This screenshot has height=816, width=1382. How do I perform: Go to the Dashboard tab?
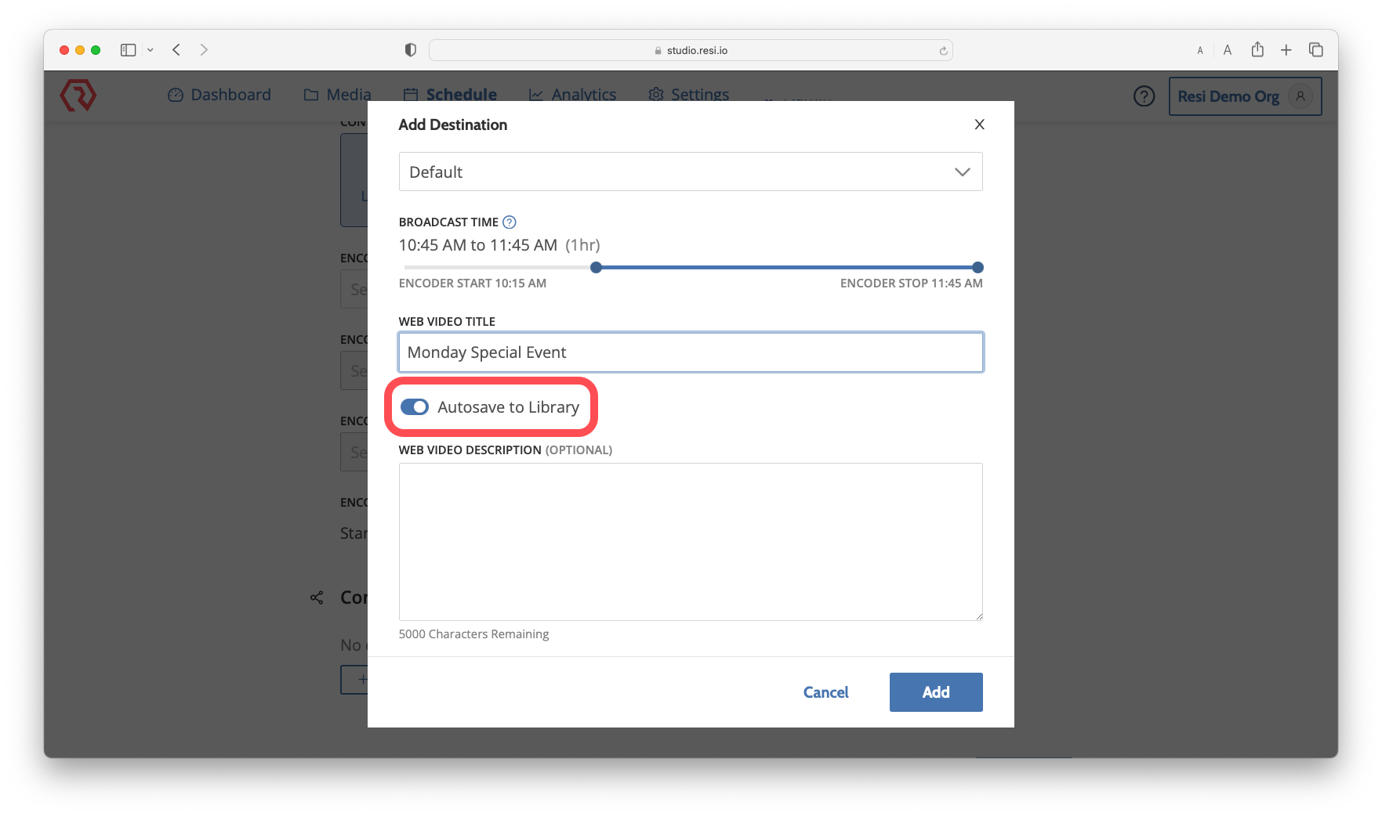click(219, 95)
